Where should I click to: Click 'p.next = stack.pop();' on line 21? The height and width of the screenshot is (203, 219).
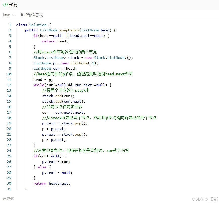tap(65, 135)
